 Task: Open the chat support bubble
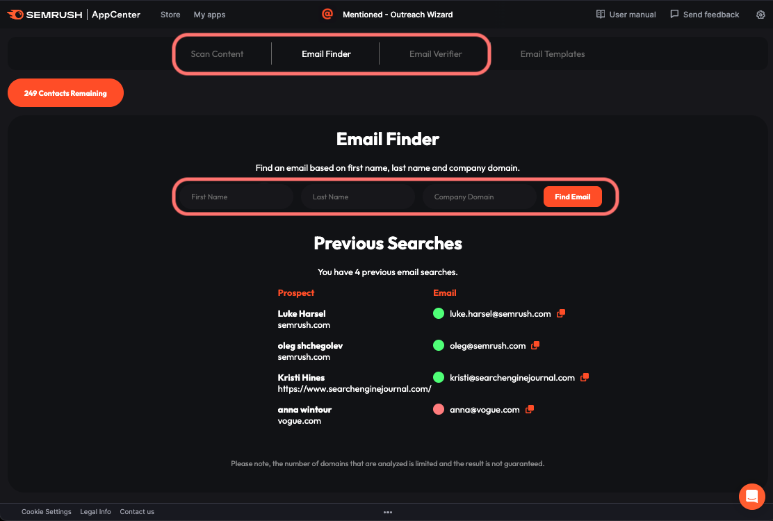tap(751, 496)
